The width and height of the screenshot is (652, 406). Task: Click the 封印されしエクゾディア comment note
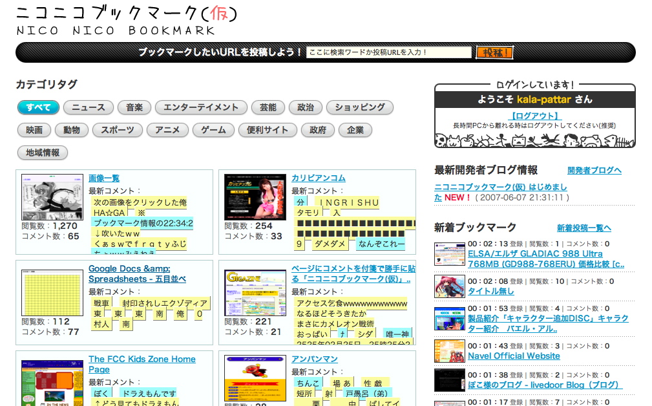165,304
